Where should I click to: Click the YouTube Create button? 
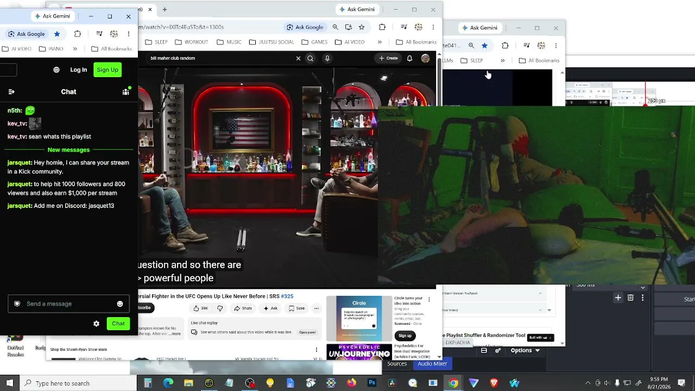tap(389, 58)
